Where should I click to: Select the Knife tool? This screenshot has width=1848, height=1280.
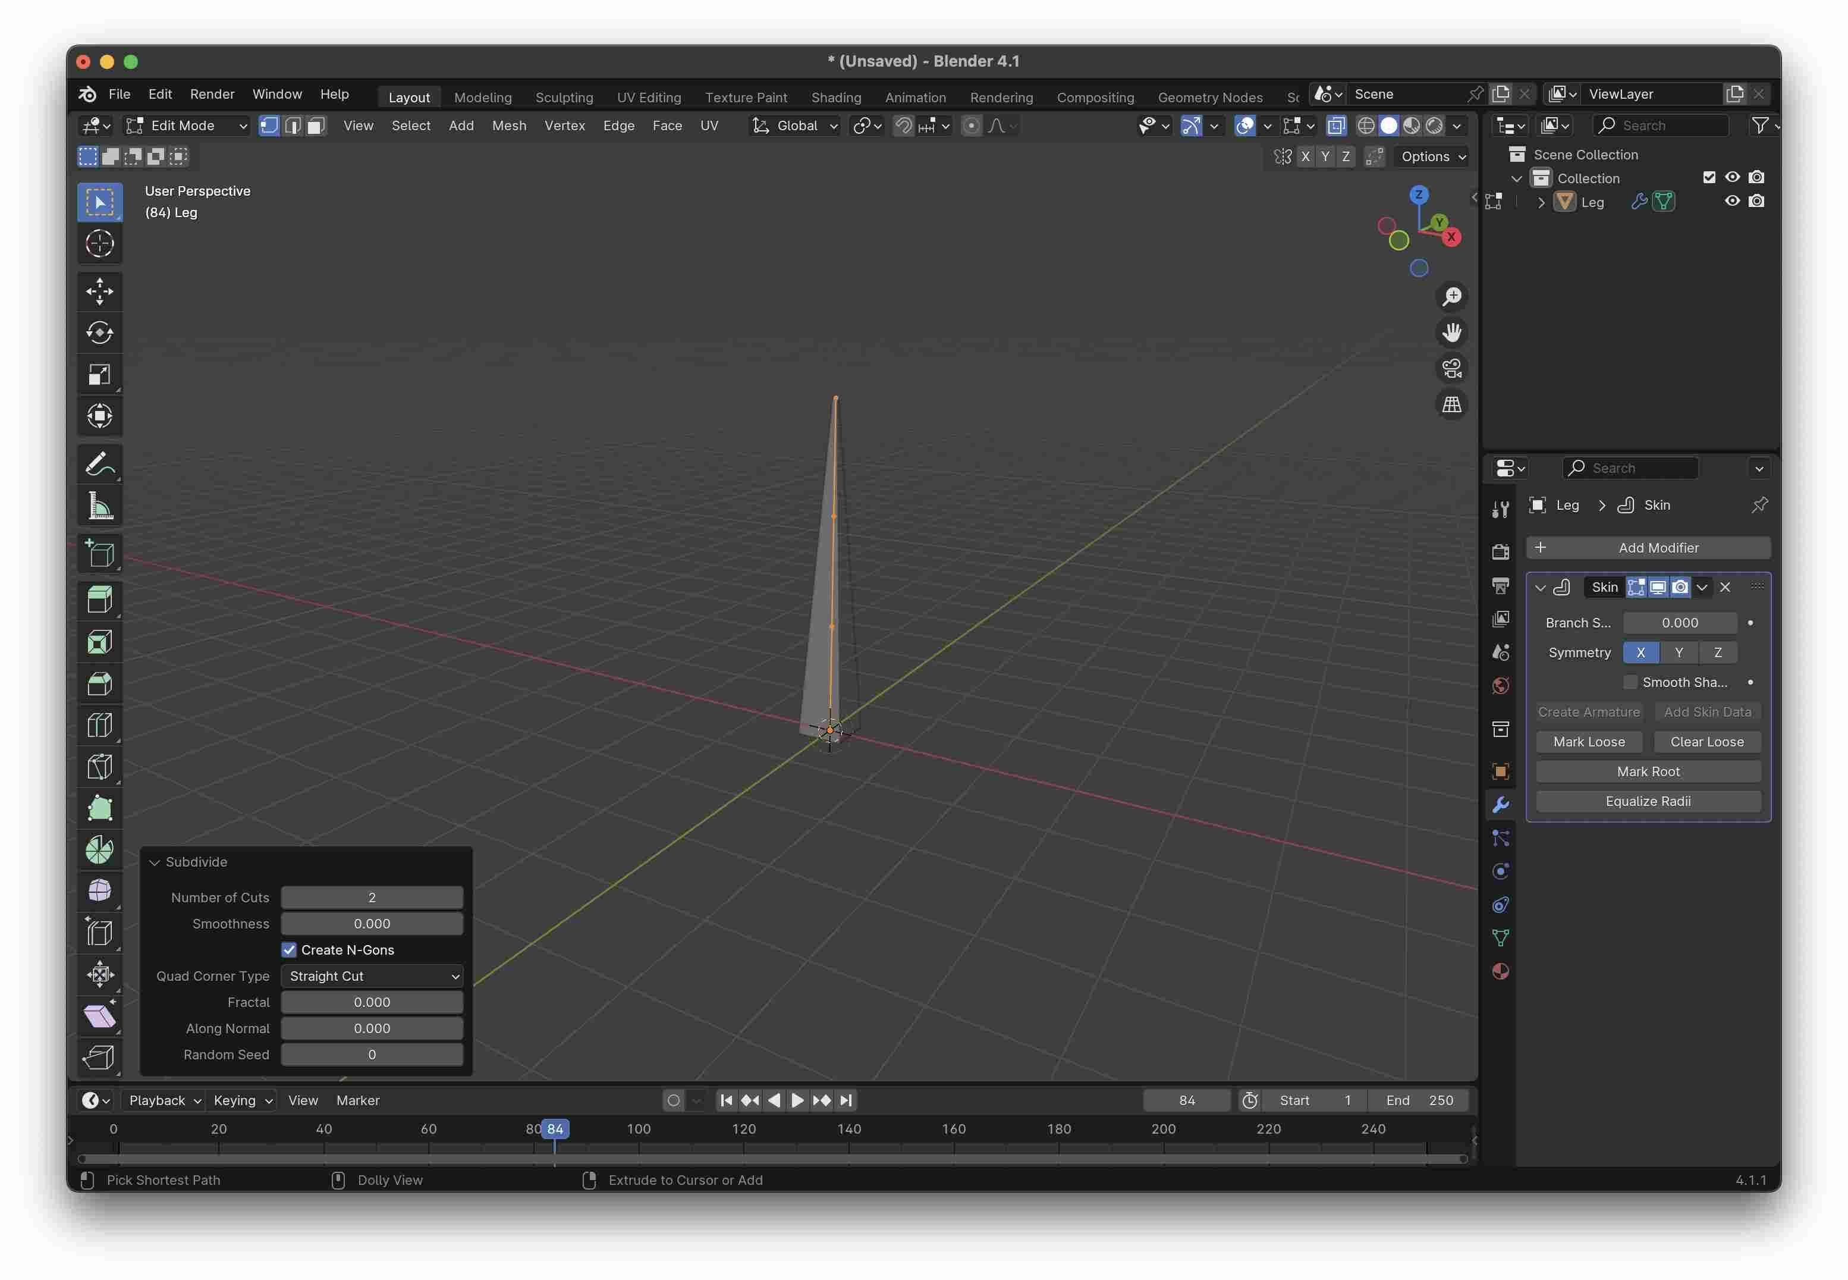click(99, 767)
